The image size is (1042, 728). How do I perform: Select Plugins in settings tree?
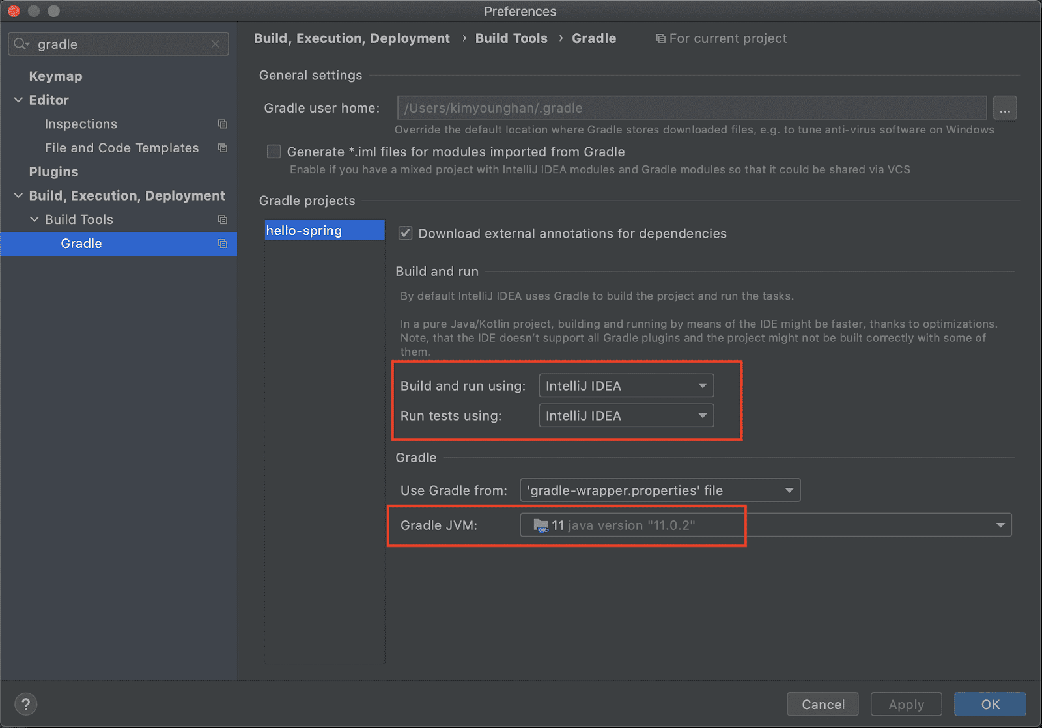[x=53, y=172]
